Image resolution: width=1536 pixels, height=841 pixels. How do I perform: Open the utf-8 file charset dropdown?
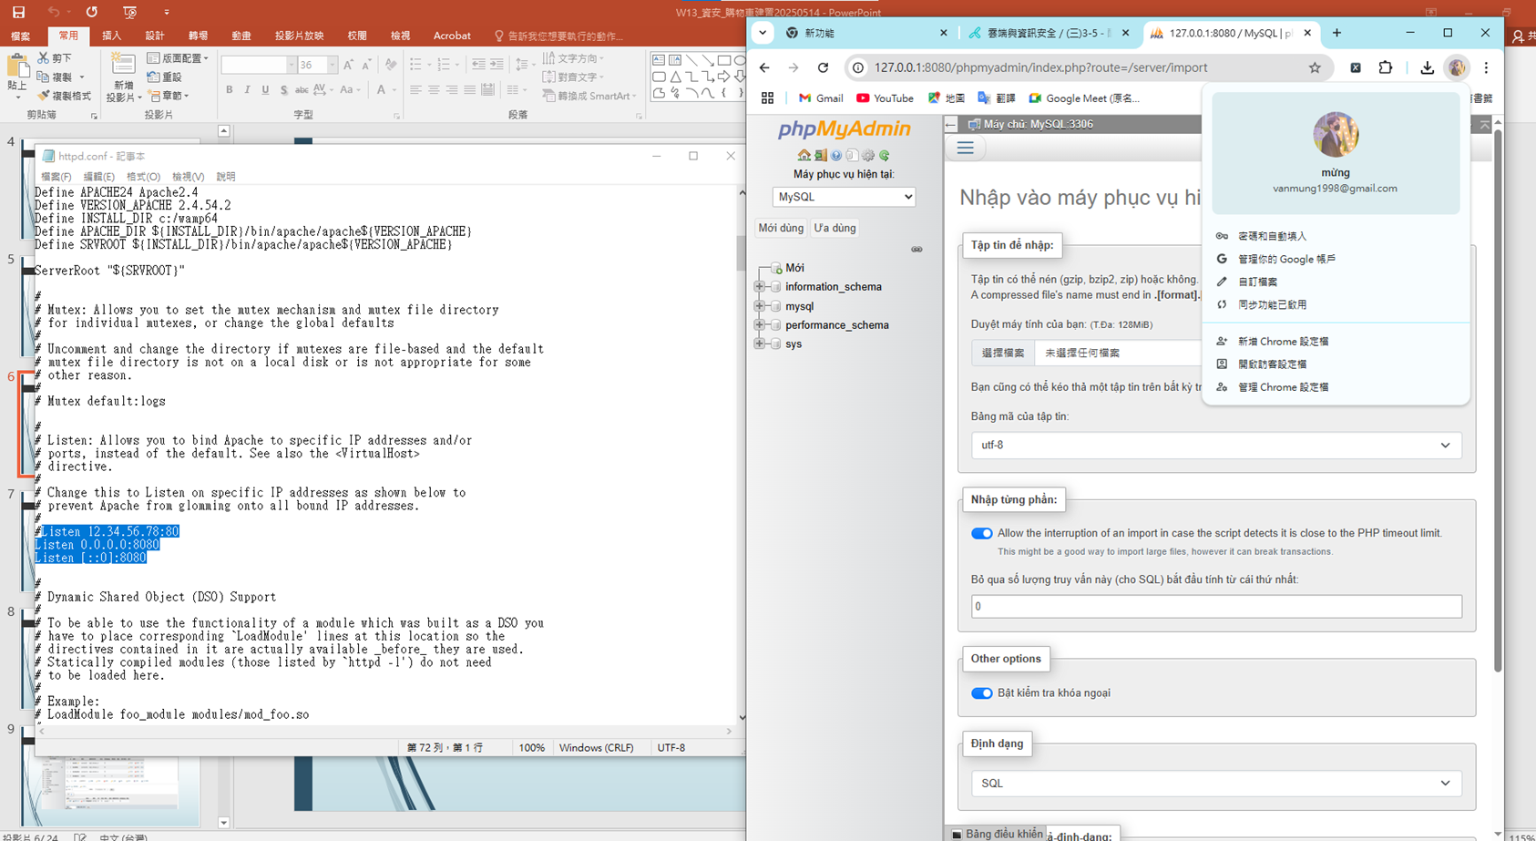click(x=1215, y=446)
